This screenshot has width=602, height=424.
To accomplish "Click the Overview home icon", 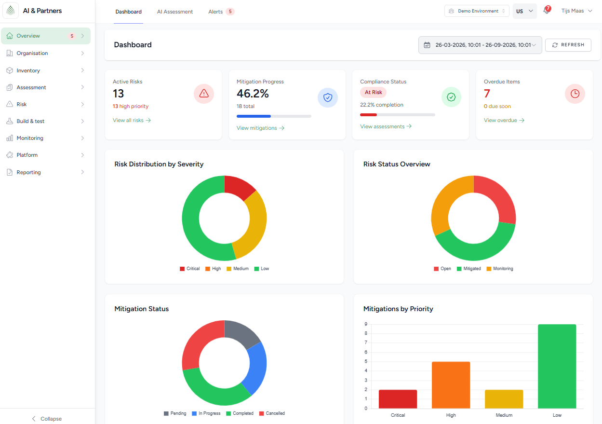I will click(10, 36).
